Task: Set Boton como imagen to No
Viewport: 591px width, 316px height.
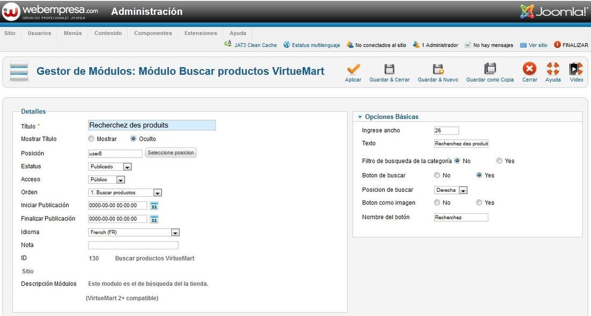Action: tap(437, 203)
